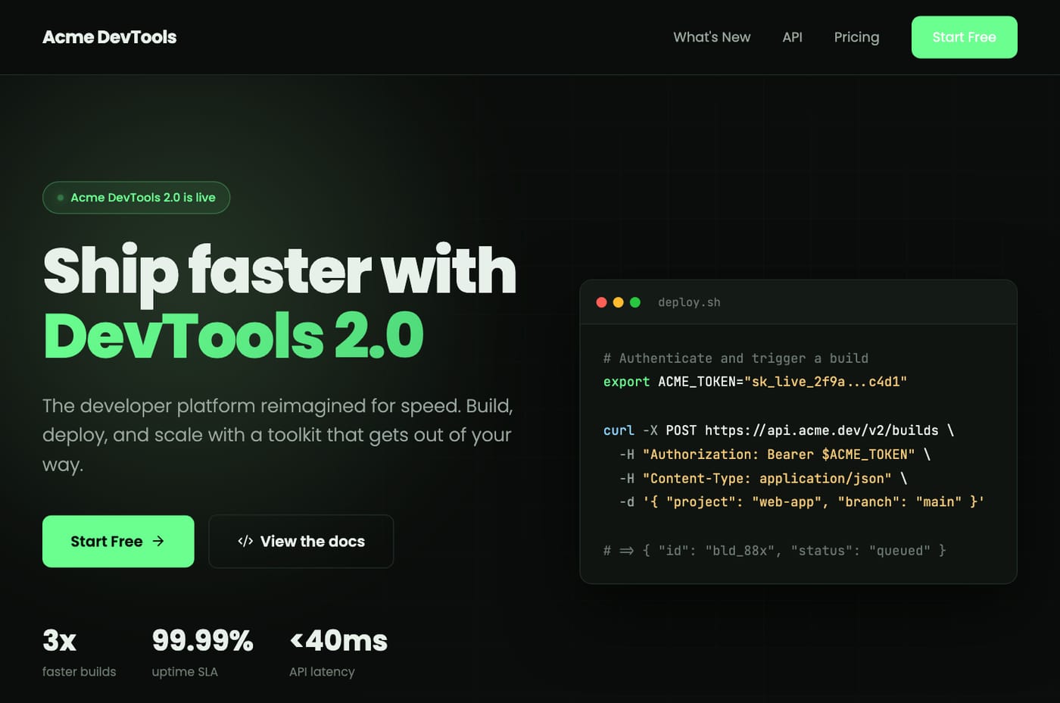Click the 3x faster builds stat
The image size is (1060, 703).
coord(79,653)
